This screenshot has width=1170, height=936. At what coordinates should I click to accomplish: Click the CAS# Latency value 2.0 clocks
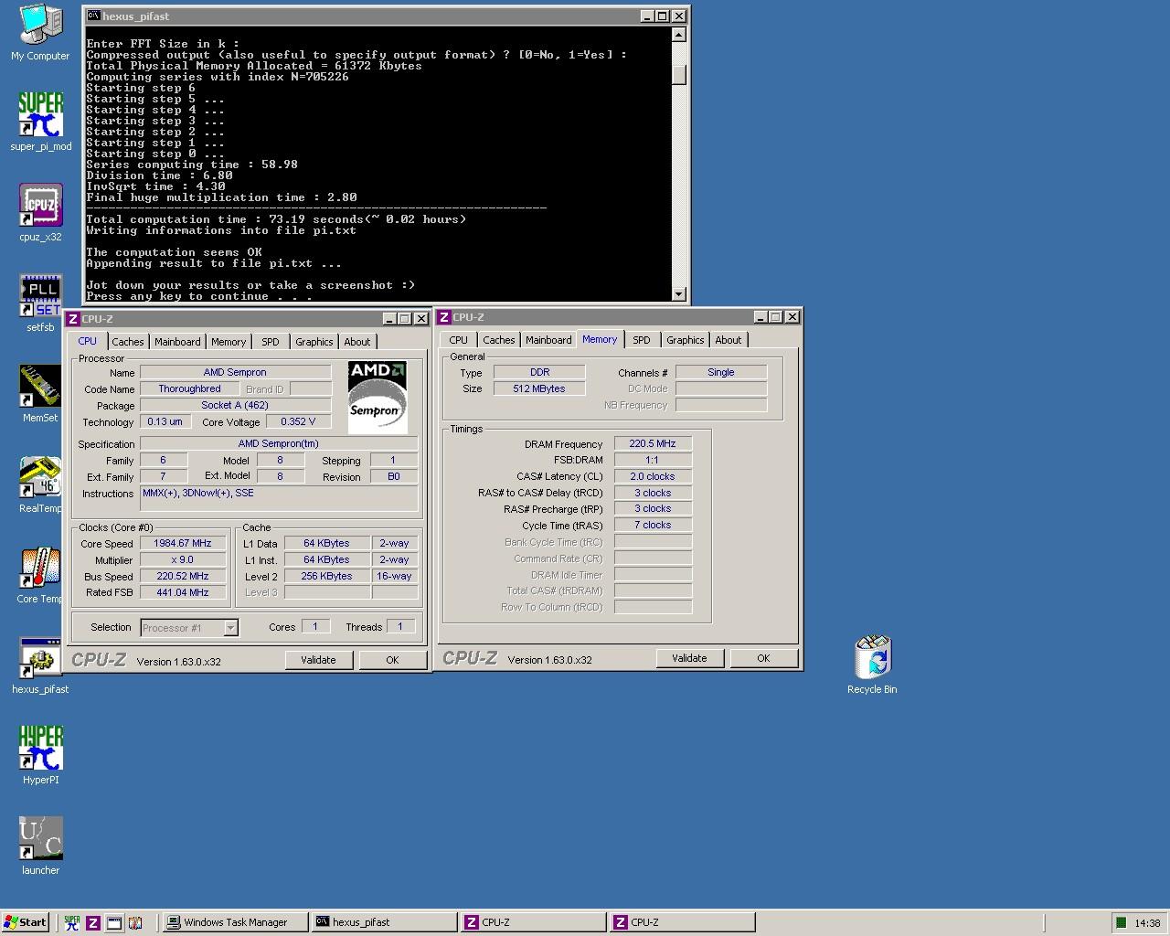653,476
